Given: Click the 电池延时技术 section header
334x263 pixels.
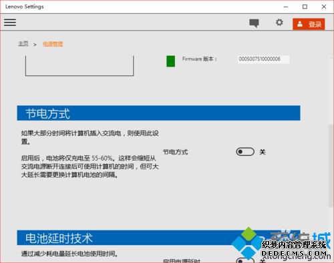Looking at the screenshot, I should pos(158,238).
